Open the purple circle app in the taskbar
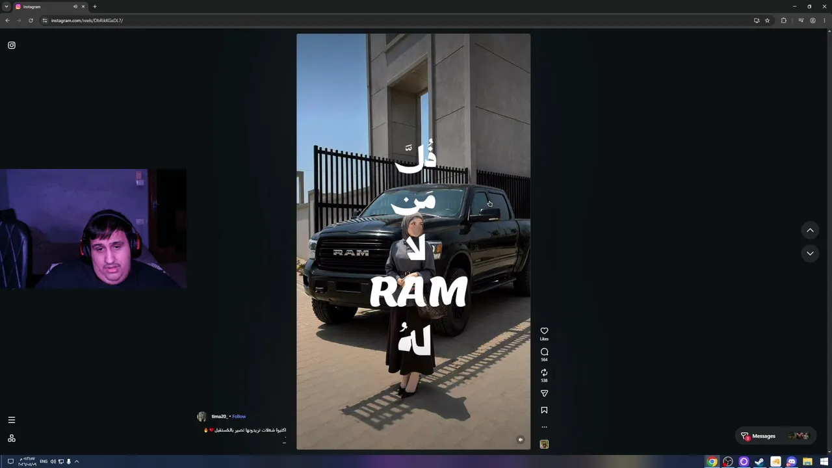 [x=744, y=461]
